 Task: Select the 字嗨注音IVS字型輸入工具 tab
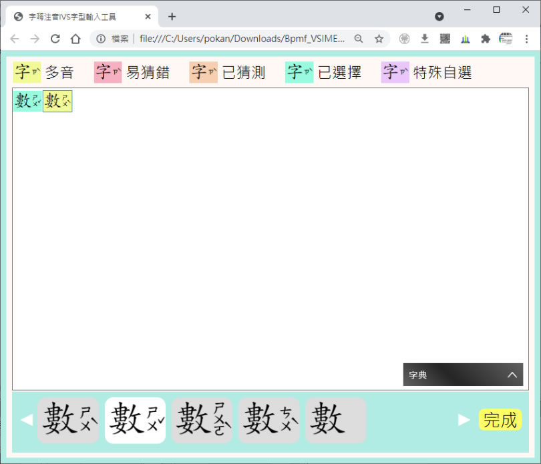click(x=81, y=17)
